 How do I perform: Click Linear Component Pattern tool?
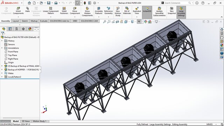[x=51, y=11]
